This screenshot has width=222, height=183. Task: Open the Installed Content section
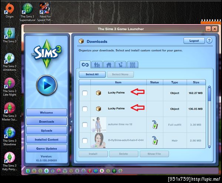point(47,140)
